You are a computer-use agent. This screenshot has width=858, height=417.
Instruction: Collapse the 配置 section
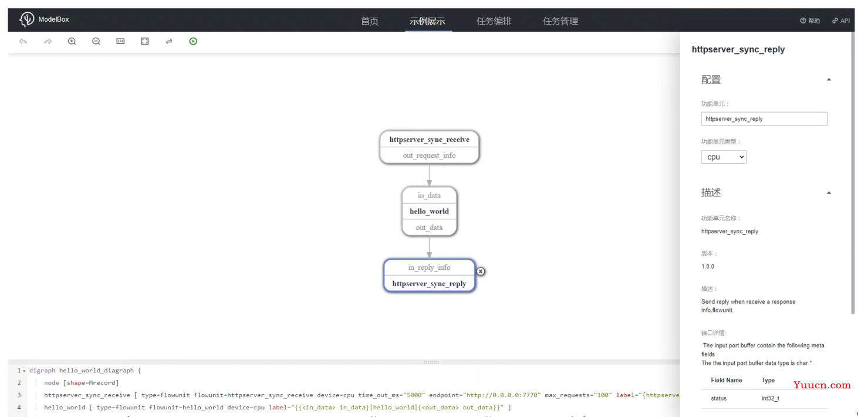click(x=829, y=80)
